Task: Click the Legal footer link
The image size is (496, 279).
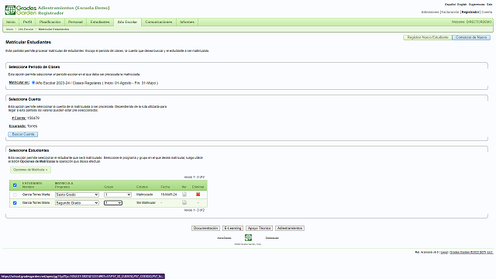Action: (x=444, y=253)
